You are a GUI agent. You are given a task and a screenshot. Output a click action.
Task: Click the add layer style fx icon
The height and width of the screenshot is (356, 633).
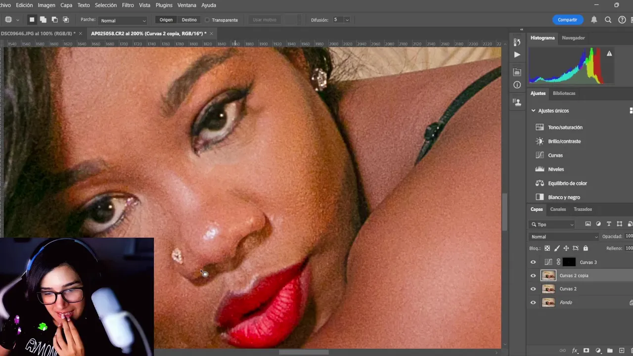575,351
